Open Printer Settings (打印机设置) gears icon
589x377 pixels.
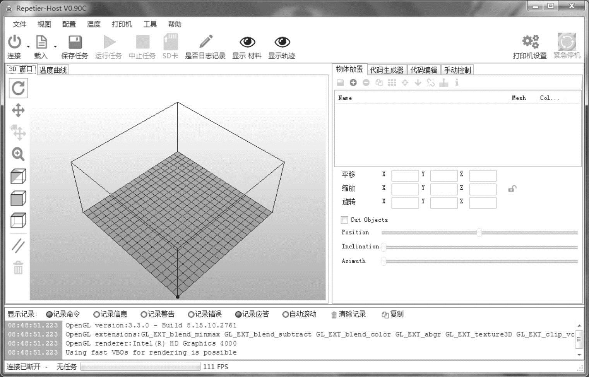(x=530, y=41)
